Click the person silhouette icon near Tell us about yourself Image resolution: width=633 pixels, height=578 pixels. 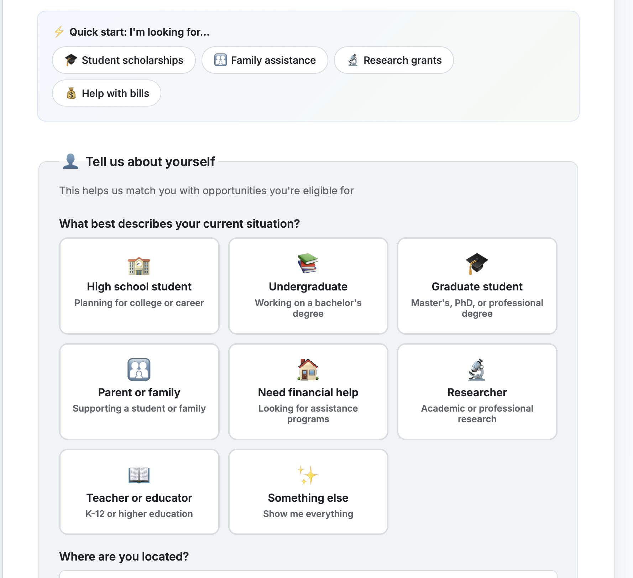tap(70, 161)
